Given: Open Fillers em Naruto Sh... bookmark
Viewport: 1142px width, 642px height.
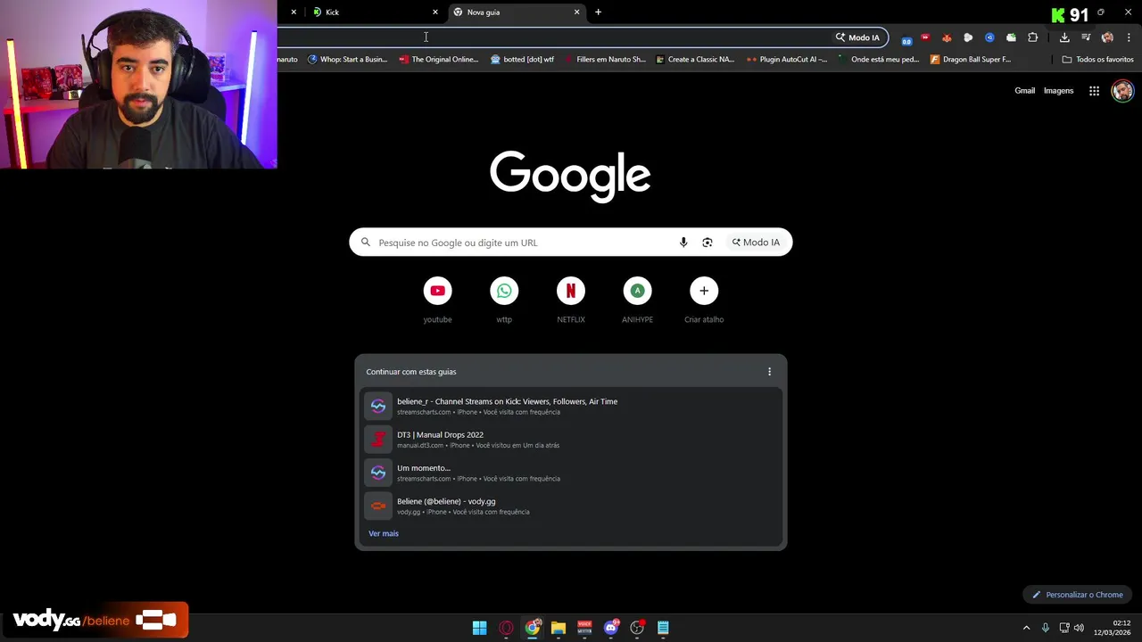Looking at the screenshot, I should point(605,60).
